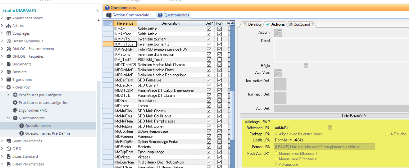Click the Act. Visu. icon button

278,73
